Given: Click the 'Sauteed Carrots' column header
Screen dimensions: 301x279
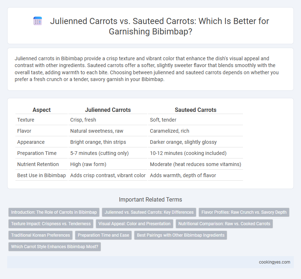Looking at the screenshot, I should [x=195, y=110].
